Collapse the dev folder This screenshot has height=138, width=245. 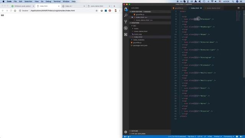point(150,26)
